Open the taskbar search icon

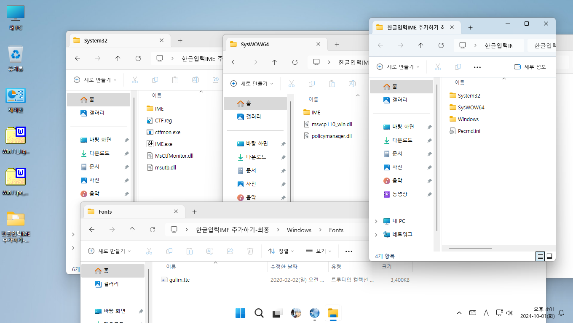(259, 313)
